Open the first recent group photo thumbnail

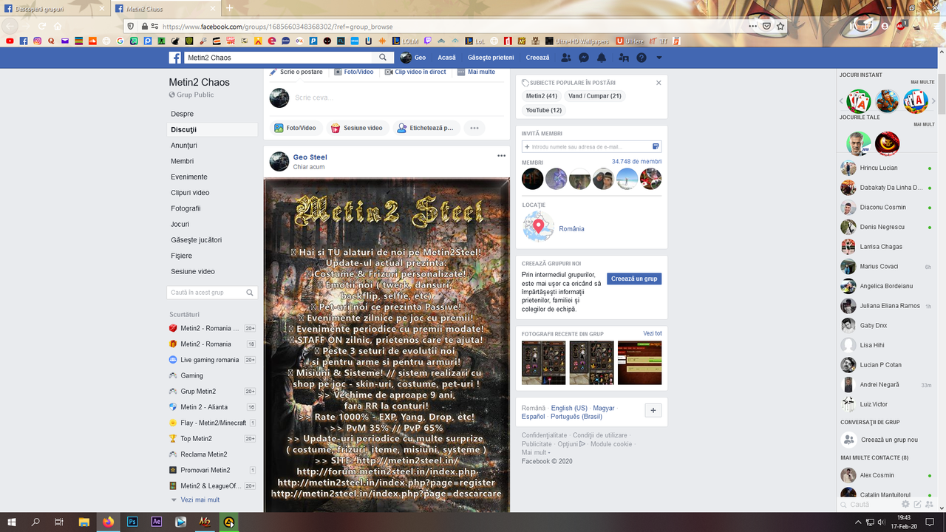click(543, 363)
